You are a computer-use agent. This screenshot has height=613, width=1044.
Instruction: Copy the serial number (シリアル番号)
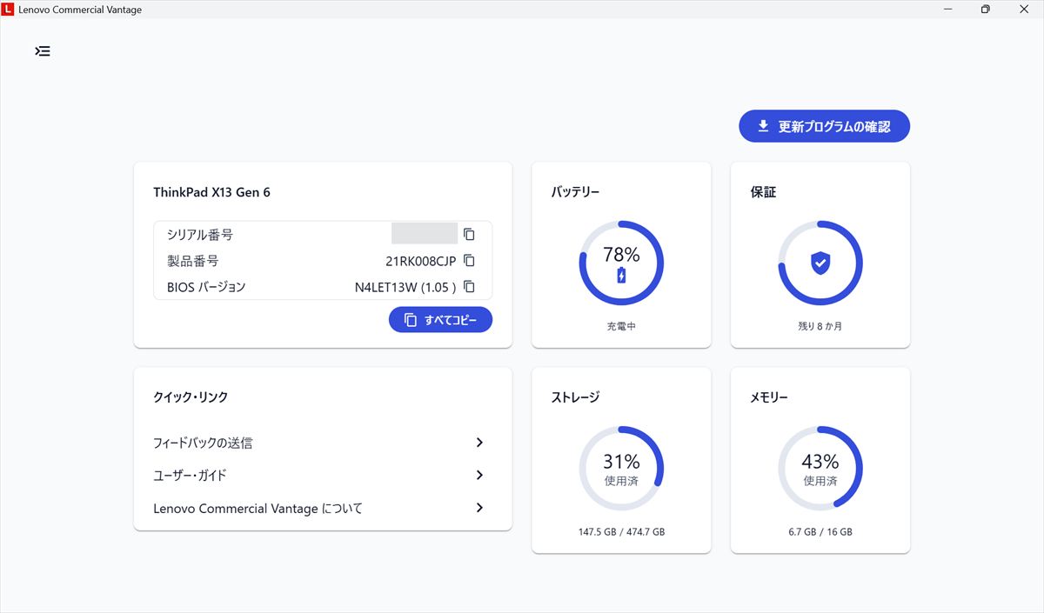[x=469, y=234]
